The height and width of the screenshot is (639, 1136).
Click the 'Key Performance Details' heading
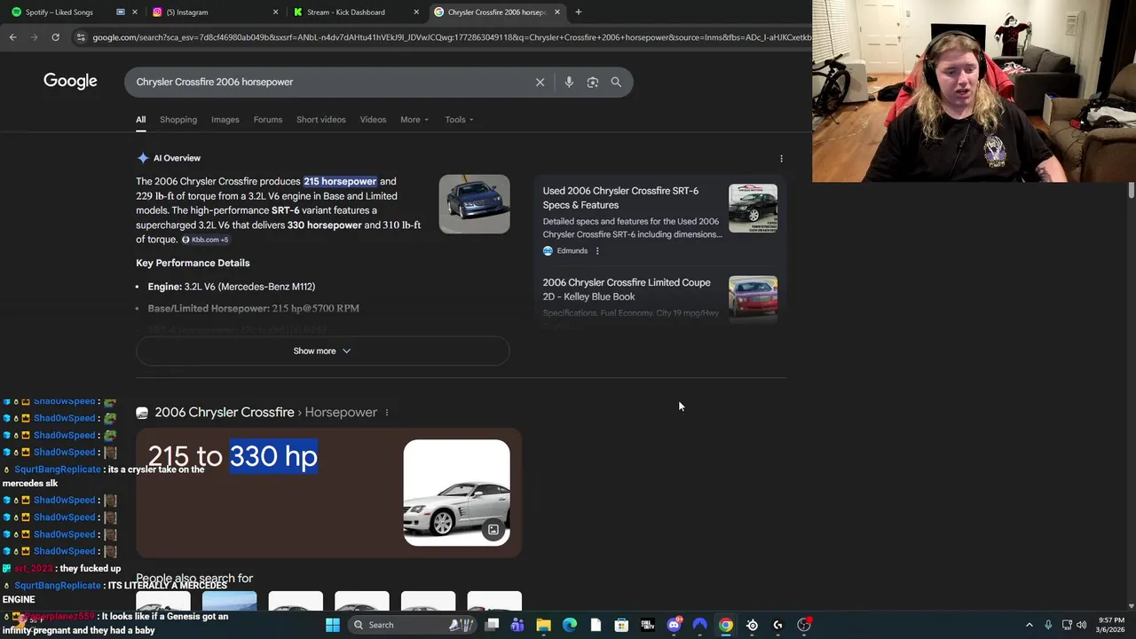tap(193, 263)
